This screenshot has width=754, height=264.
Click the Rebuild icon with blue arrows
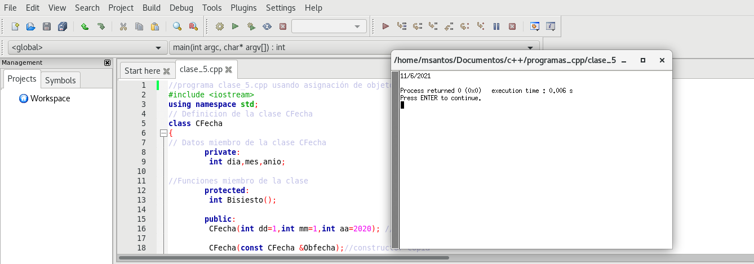(267, 26)
